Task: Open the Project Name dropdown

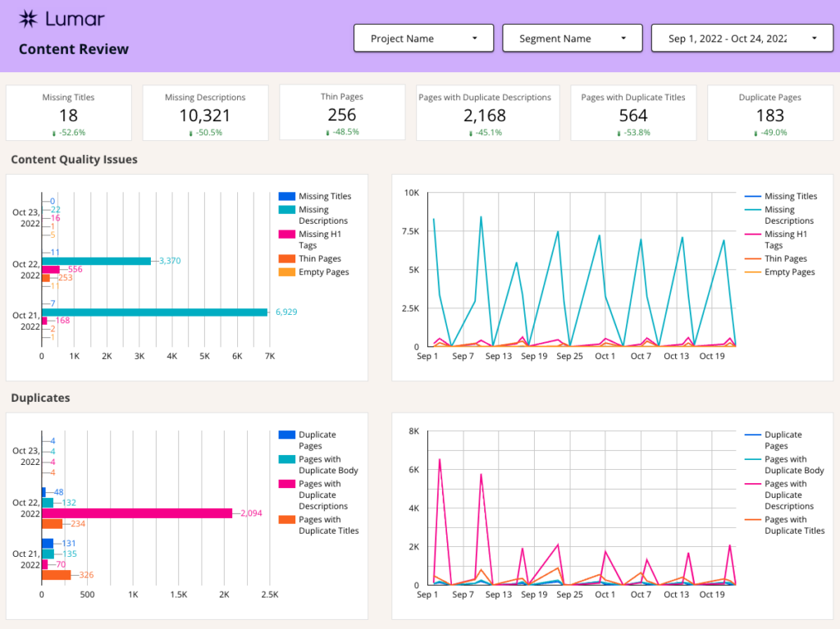Action: coord(423,38)
